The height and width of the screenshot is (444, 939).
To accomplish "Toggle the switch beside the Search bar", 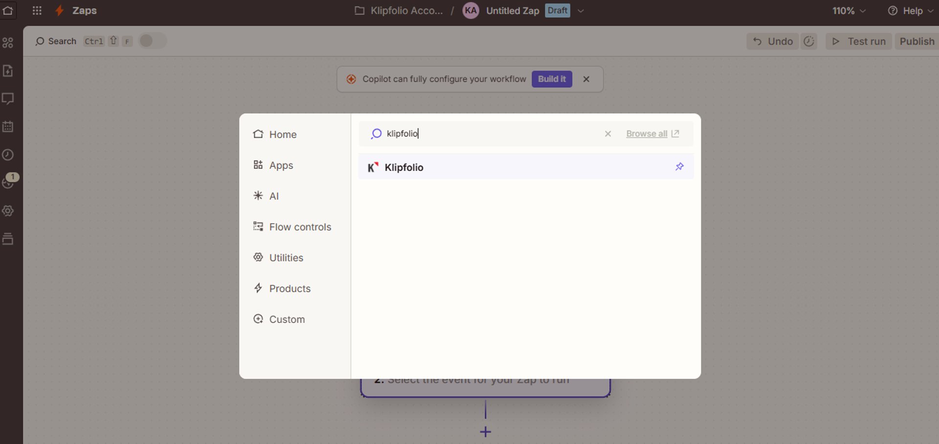I will point(152,41).
